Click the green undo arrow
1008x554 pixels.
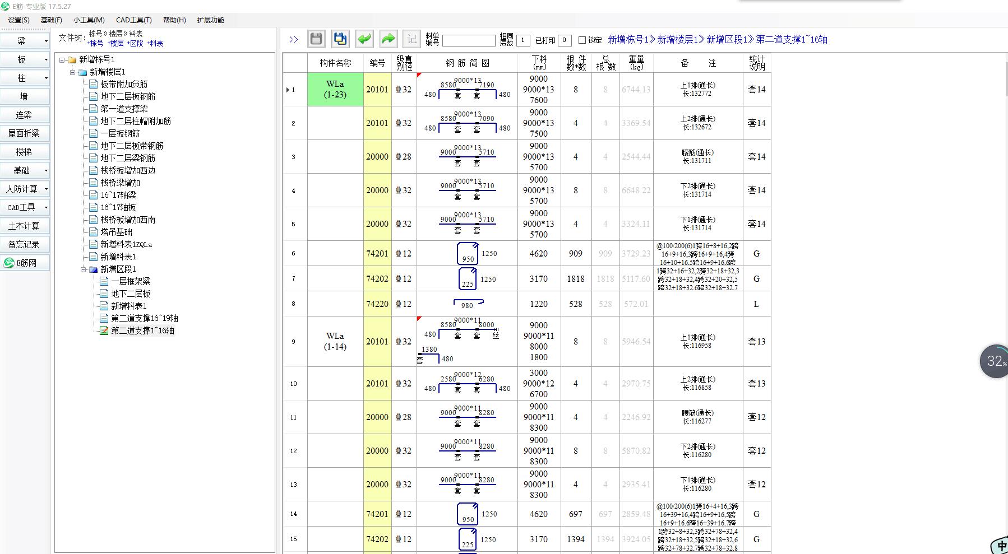click(x=364, y=39)
